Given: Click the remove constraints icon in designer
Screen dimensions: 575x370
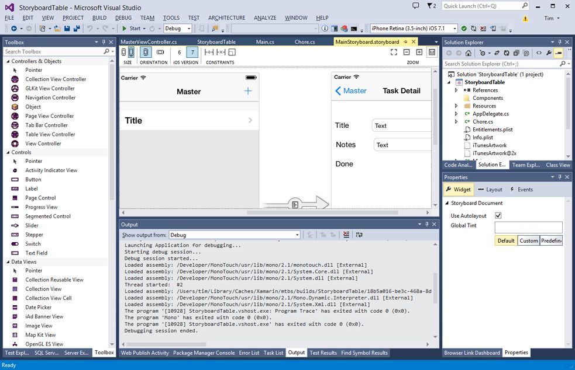Looking at the screenshot, I should pos(221,53).
